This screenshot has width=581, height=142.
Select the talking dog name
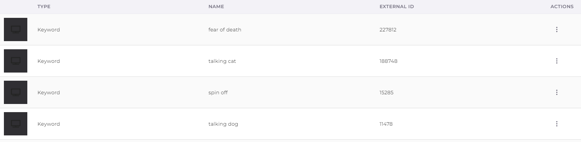point(223,124)
